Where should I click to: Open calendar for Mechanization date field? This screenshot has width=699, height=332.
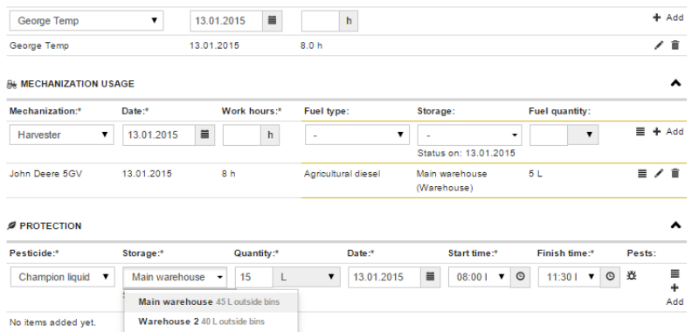(x=204, y=135)
